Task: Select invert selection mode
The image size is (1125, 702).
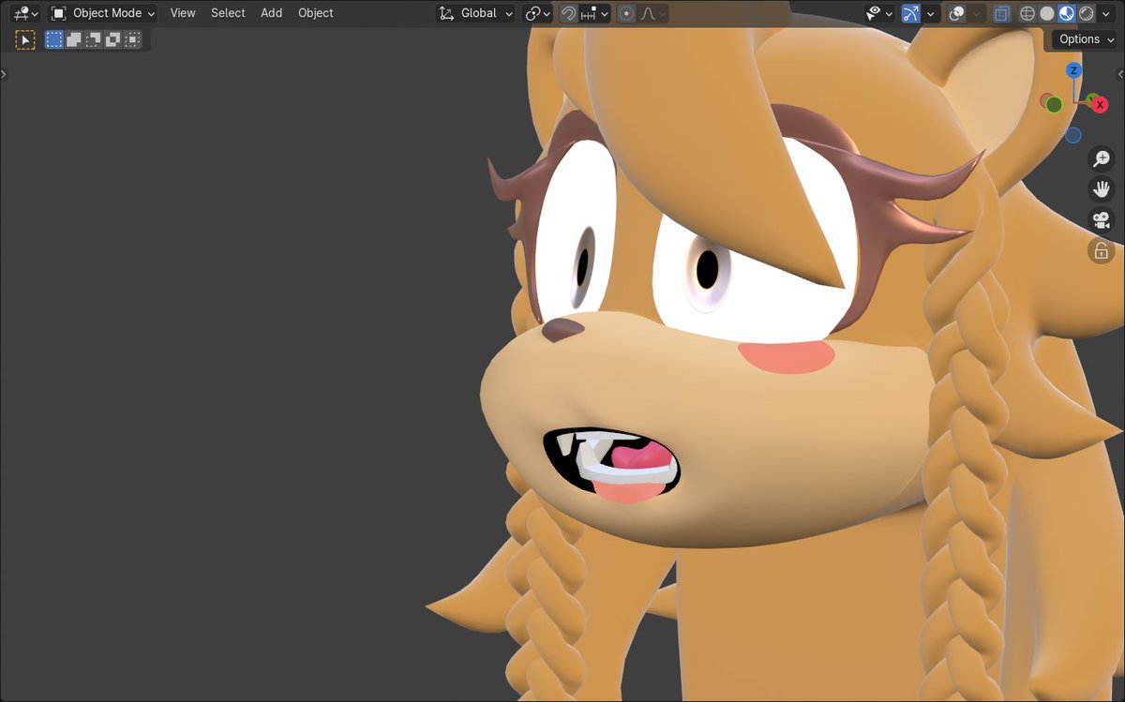Action: 113,39
